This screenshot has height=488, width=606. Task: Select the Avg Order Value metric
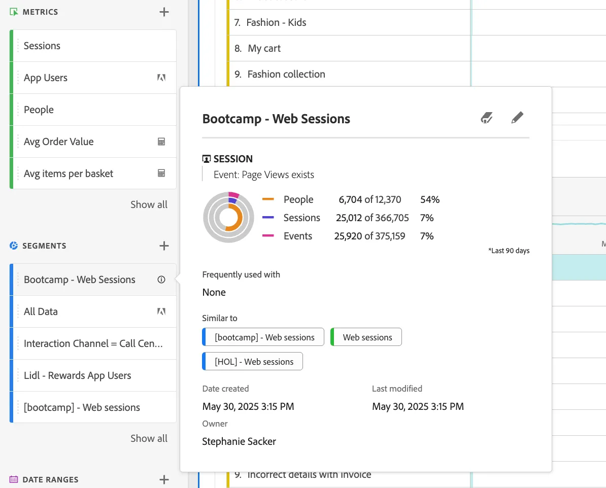(93, 142)
